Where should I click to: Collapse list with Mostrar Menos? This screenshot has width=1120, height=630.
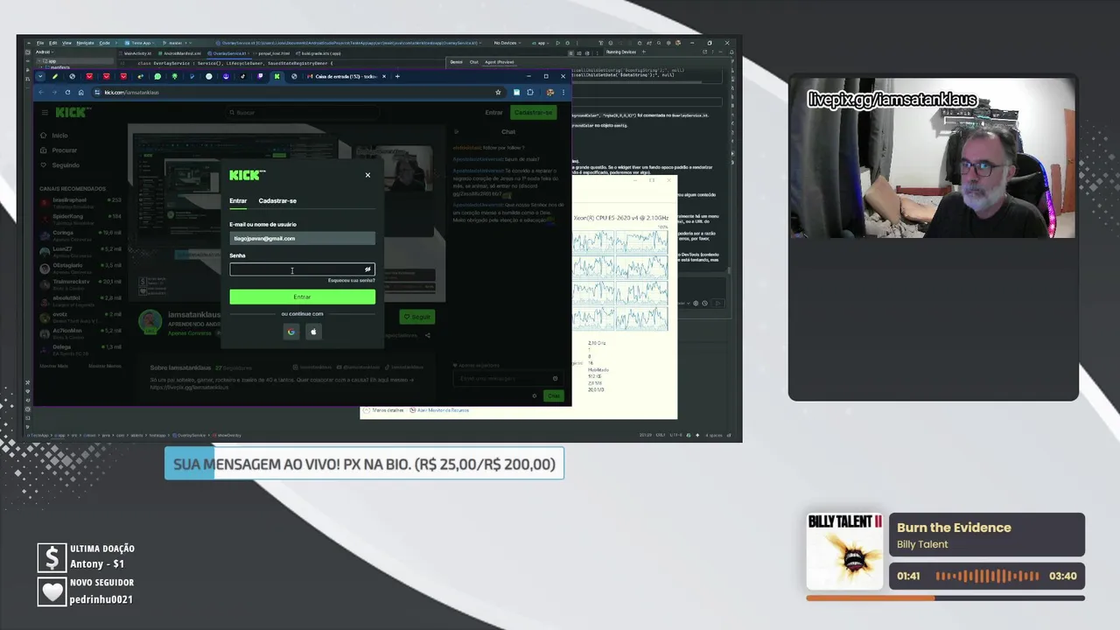click(x=105, y=366)
